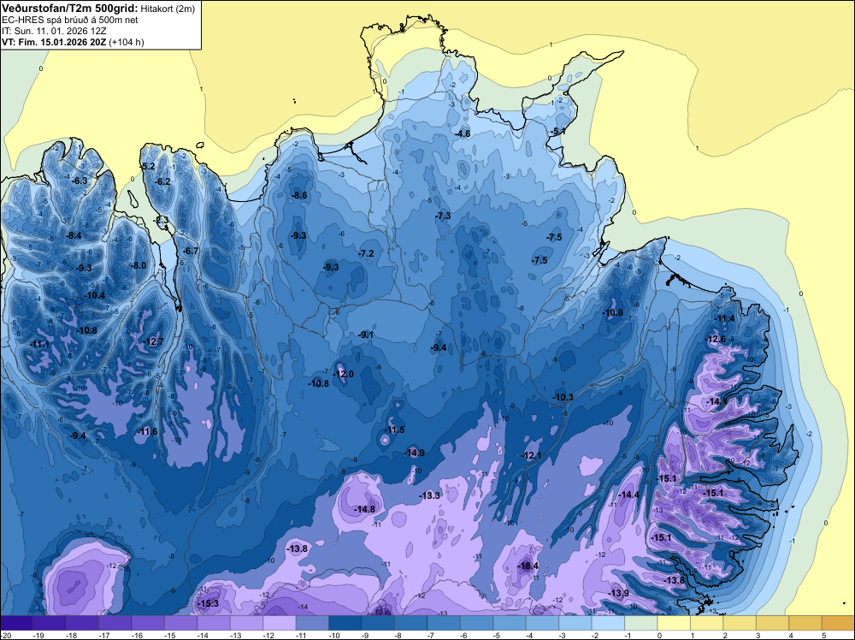
Task: Click the -14.8 temperature label
Action: point(364,510)
